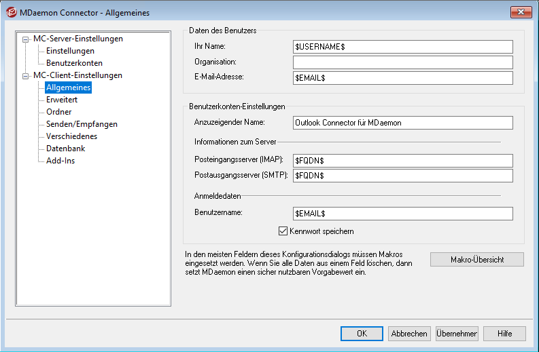The height and width of the screenshot is (352, 539).
Task: Click the Hilfe button
Action: pos(504,334)
